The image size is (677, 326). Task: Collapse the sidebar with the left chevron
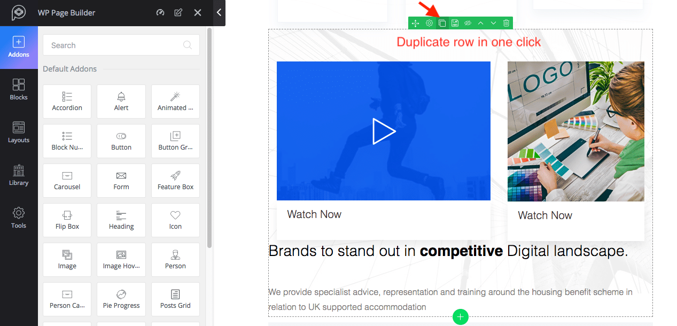(219, 13)
